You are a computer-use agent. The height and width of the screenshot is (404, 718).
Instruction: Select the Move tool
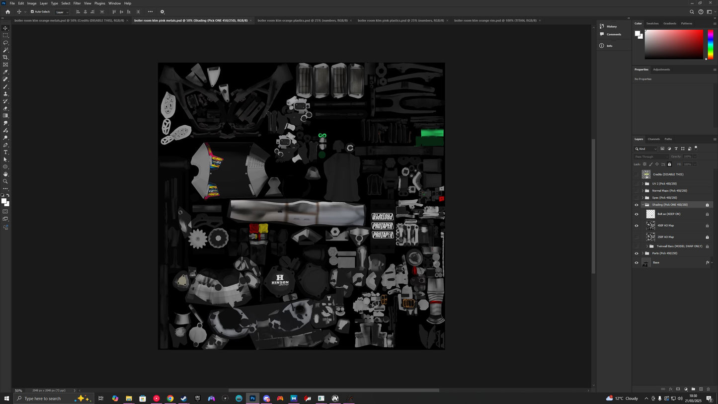pos(5,28)
